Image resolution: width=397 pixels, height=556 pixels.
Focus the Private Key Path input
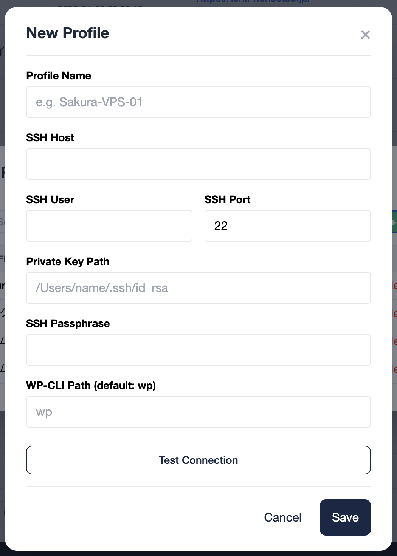coord(198,288)
